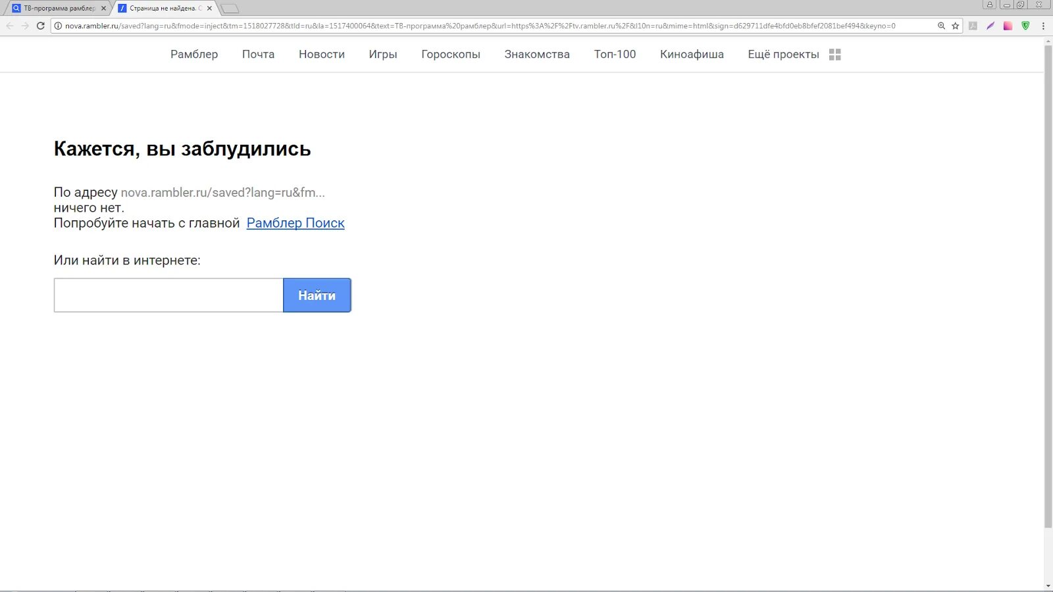Close the ТВ-программа рамблер tab

point(103,9)
